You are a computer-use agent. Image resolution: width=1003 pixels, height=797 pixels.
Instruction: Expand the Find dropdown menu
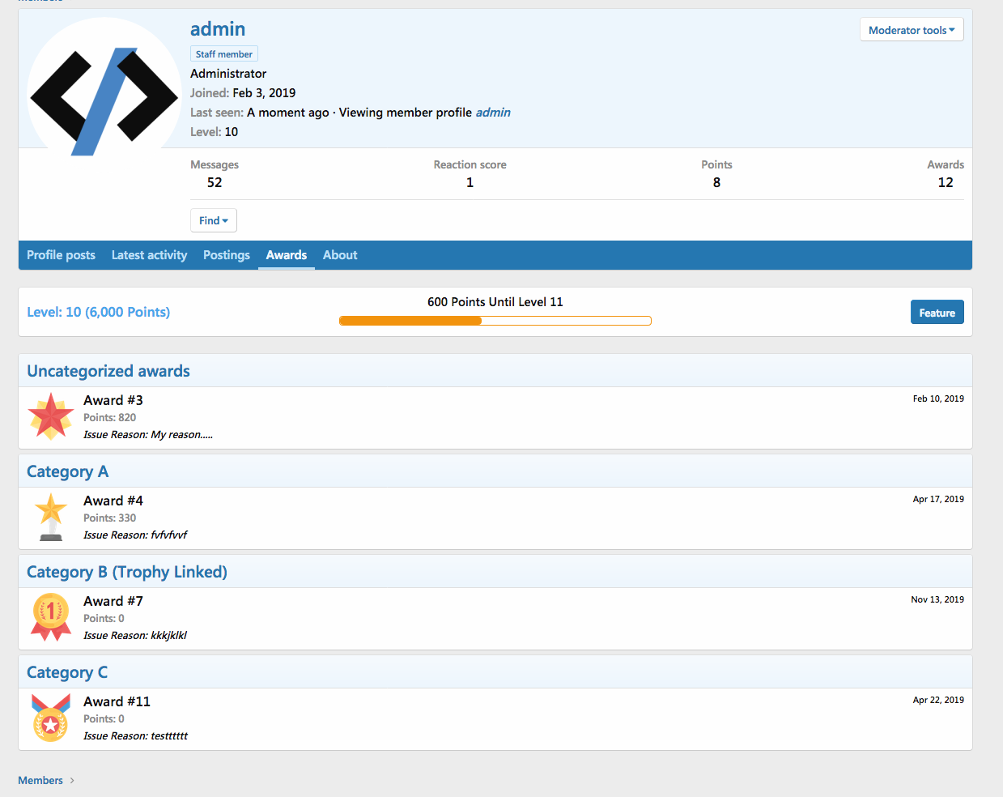point(213,220)
